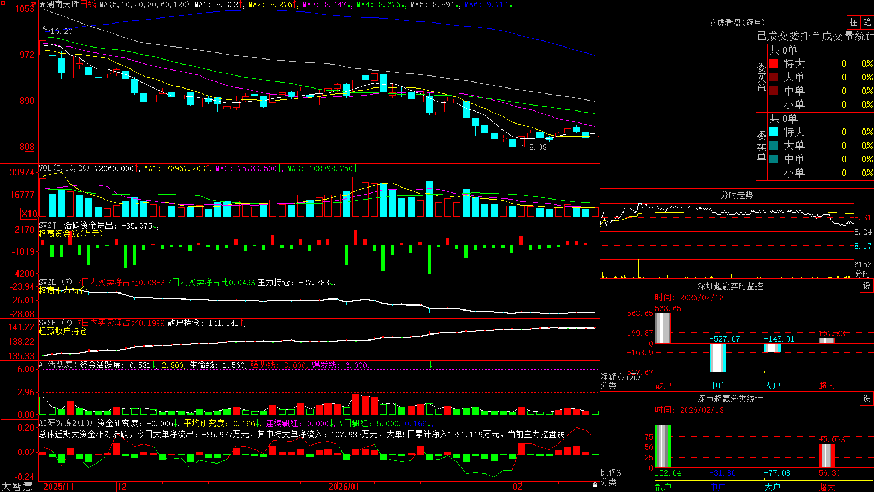Select 主力持仓: -27.783 value
Screen dimensions: 874x492
pos(293,283)
